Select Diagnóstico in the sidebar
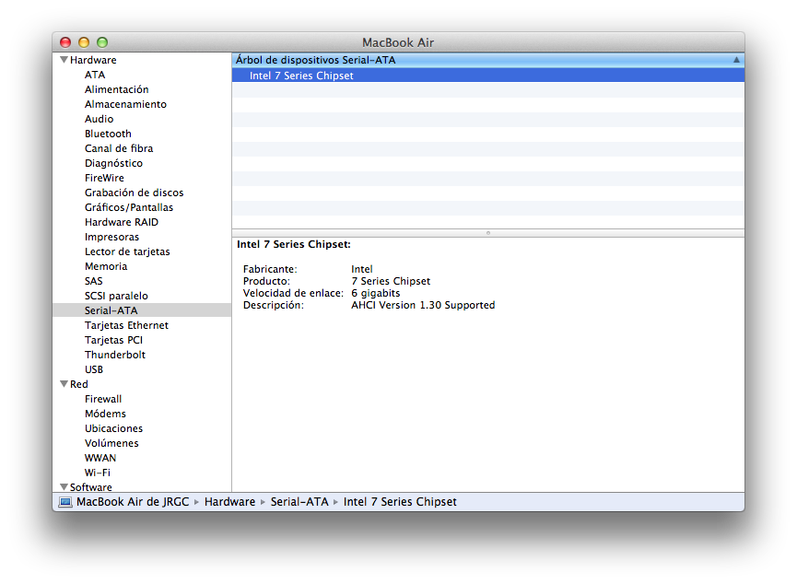797x584 pixels. 113,163
